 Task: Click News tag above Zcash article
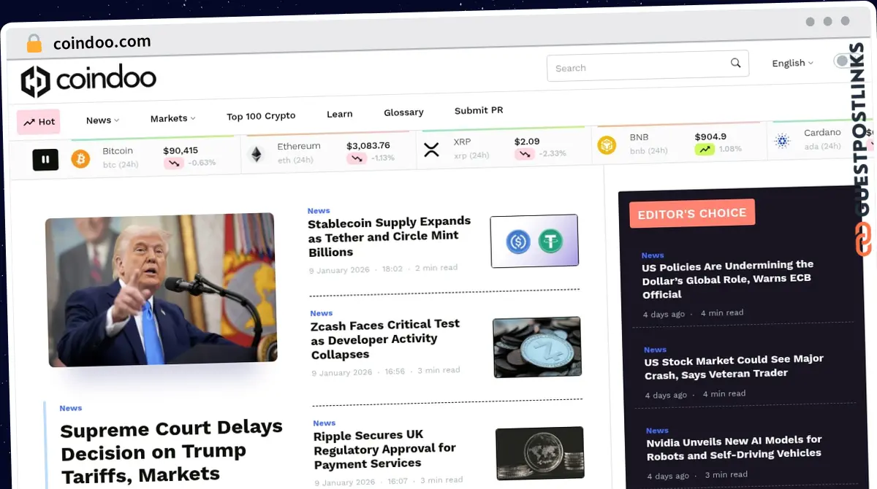coord(322,313)
